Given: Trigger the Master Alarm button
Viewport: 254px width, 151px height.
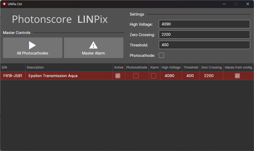Looking at the screenshot, I should (94, 48).
